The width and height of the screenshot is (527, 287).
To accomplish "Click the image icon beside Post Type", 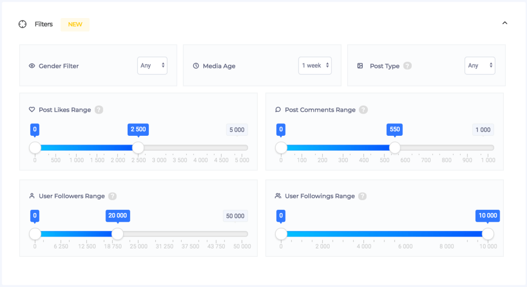I will 360,66.
